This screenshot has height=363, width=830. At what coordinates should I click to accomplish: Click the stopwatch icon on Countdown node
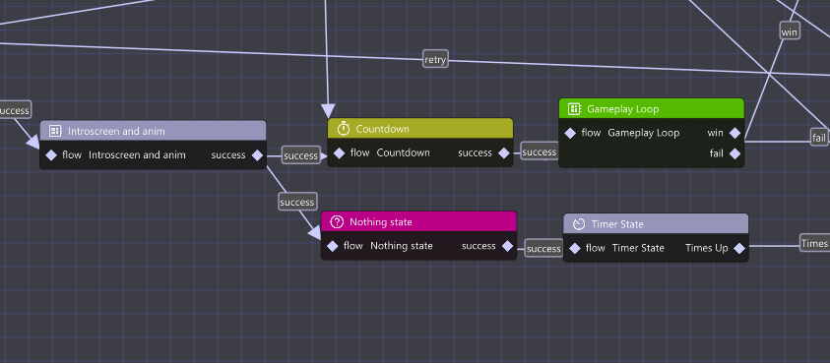(x=344, y=129)
